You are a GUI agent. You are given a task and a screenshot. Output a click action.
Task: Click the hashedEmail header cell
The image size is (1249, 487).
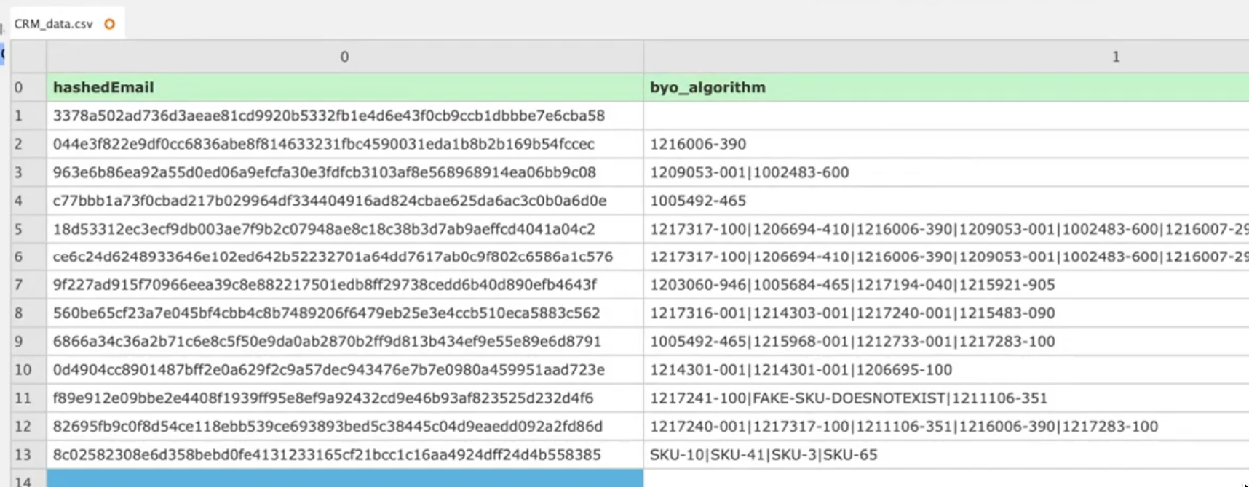(345, 87)
